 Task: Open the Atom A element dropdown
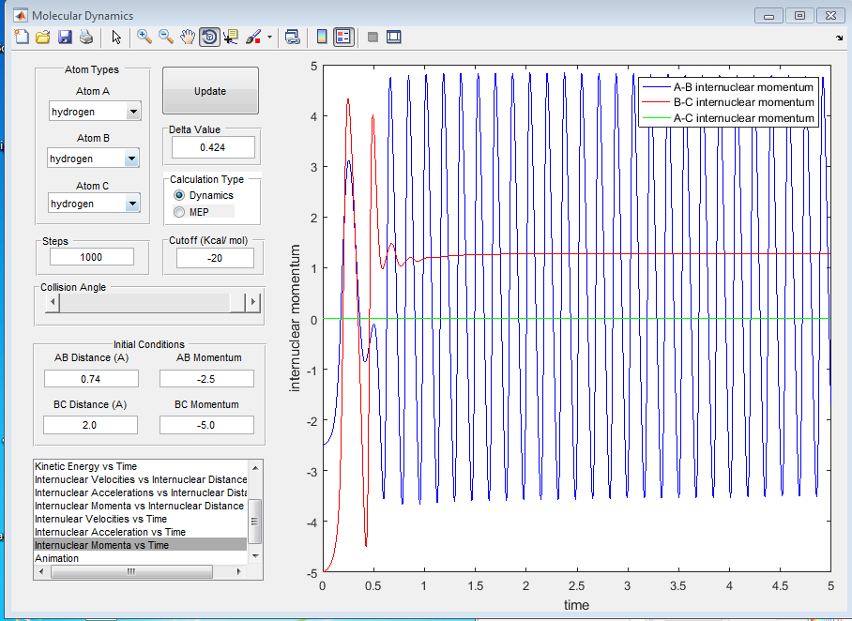coord(132,112)
